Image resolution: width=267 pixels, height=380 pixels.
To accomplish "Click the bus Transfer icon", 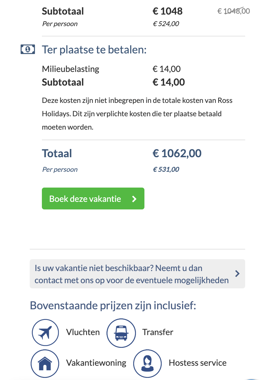I will point(120,333).
